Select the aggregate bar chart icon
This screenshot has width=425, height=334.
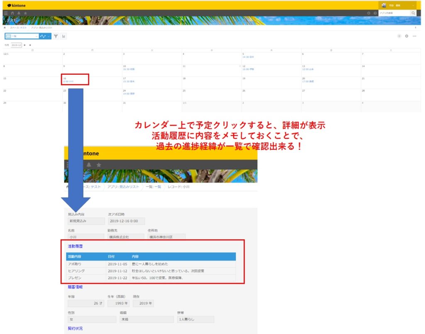[x=64, y=36]
